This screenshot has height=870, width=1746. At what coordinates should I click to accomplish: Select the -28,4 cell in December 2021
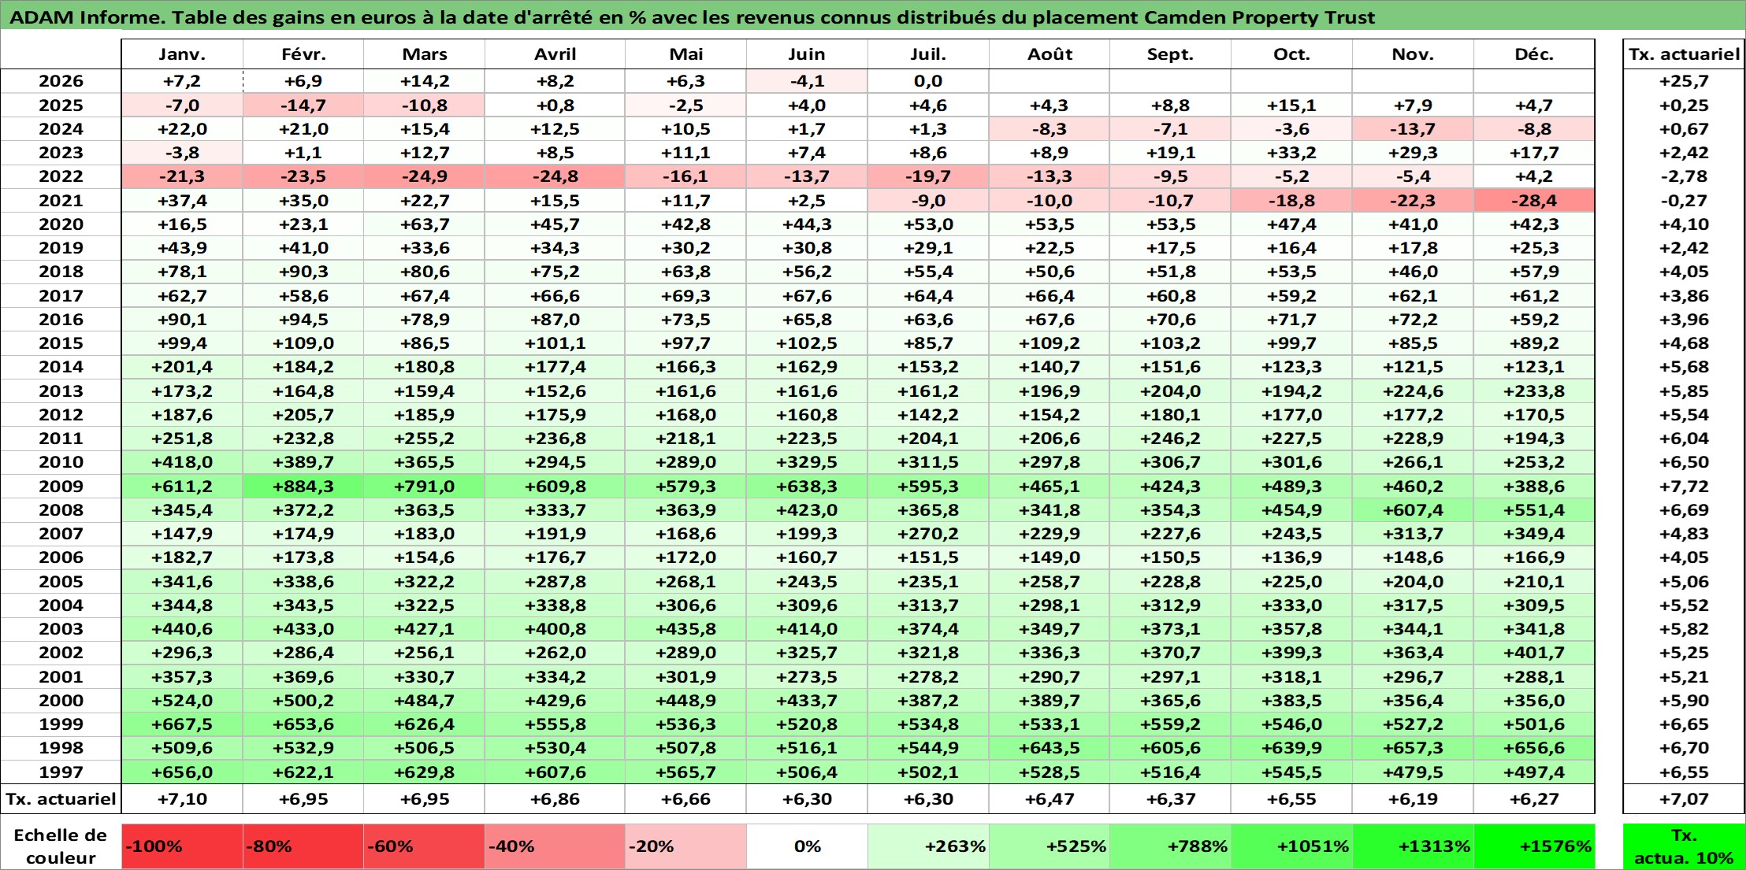point(1534,201)
